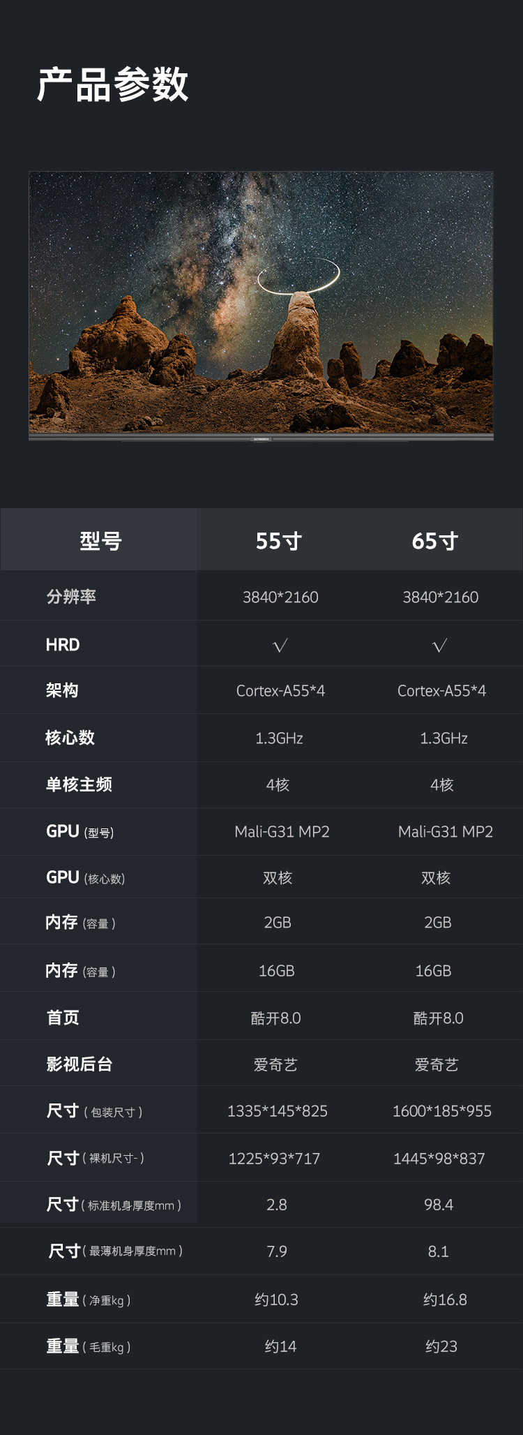Click the 型号 header cell

click(x=100, y=541)
